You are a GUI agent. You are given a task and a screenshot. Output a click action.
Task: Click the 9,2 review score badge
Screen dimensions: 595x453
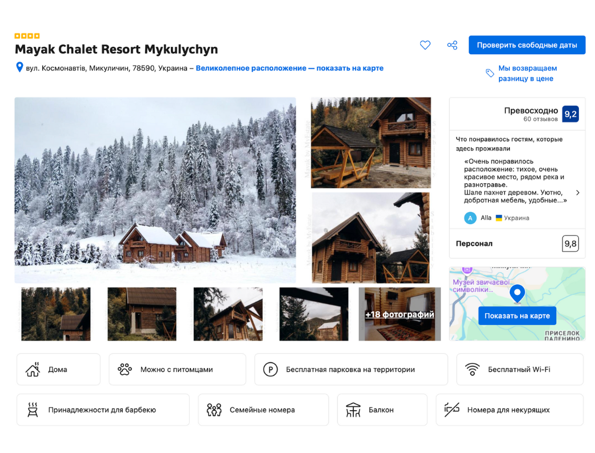click(x=570, y=114)
